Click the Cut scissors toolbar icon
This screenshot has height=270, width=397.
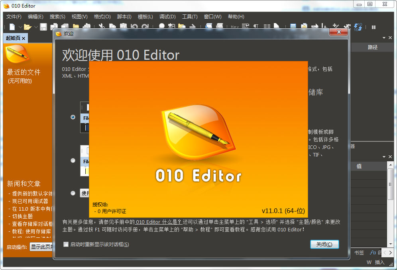pos(102,27)
